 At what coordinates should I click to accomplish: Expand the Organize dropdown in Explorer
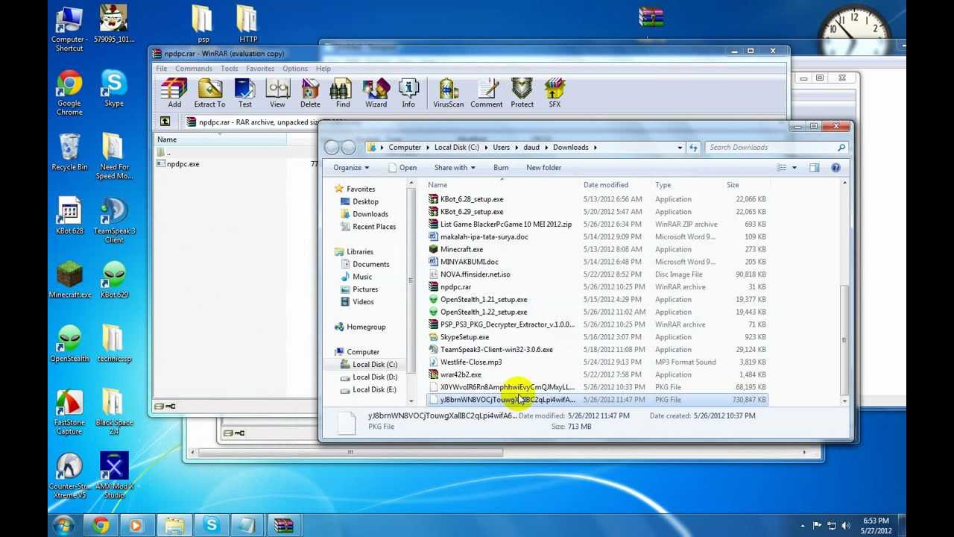(x=351, y=168)
